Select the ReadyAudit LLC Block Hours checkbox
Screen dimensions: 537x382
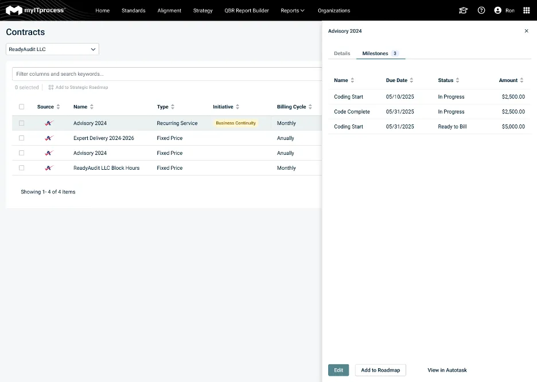pyautogui.click(x=22, y=168)
